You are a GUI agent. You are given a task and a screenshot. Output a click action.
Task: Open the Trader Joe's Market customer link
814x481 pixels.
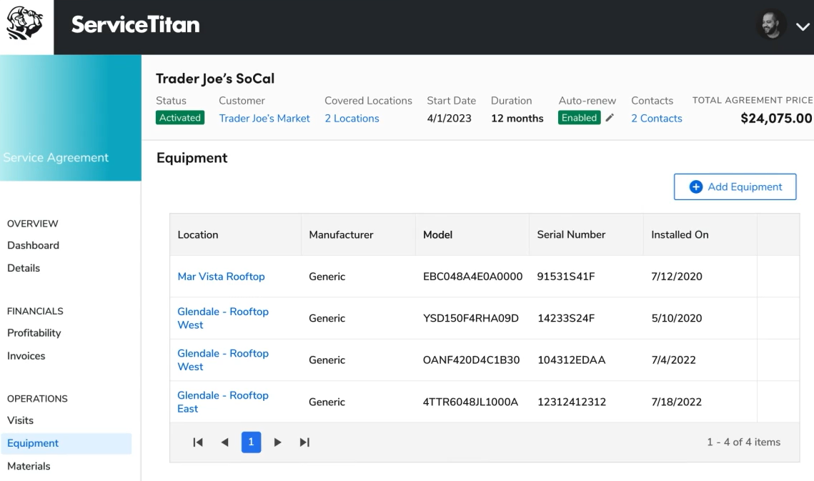(264, 119)
